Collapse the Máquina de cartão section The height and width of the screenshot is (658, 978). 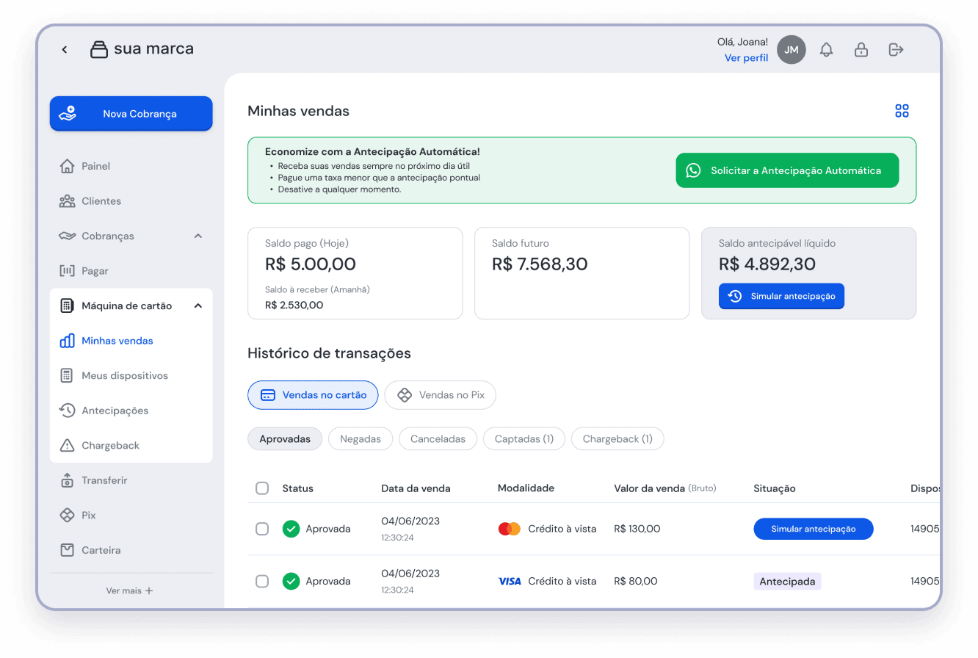coord(198,305)
